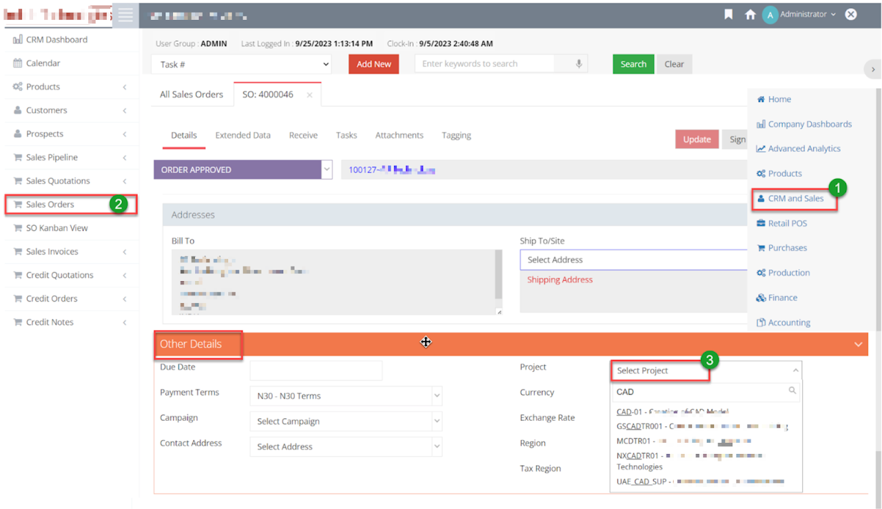882x509 pixels.
Task: Open the Select Campaign dropdown
Action: click(x=345, y=422)
